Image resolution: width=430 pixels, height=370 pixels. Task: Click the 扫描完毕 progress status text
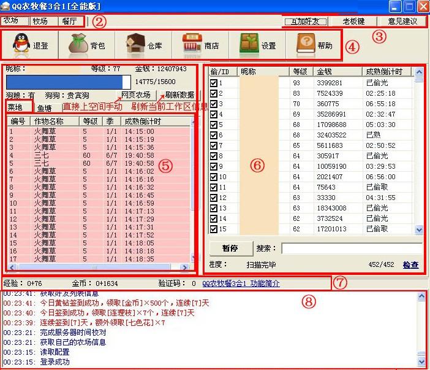point(261,265)
